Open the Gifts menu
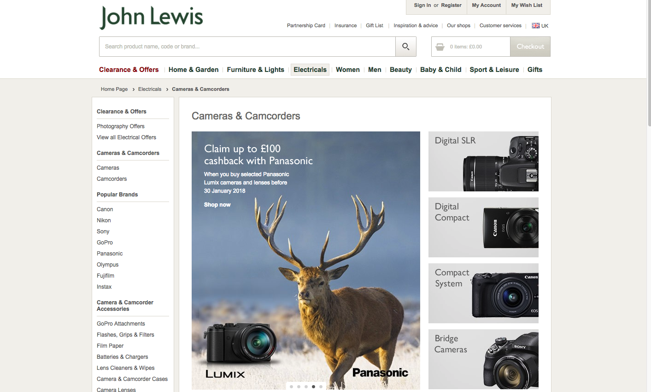The width and height of the screenshot is (651, 392). pyautogui.click(x=535, y=70)
